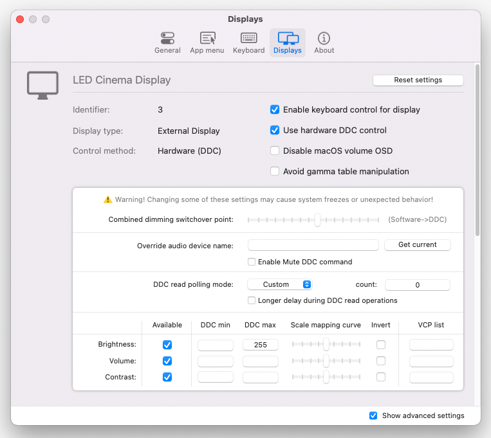Click the Brightness DDC min field
Image resolution: width=491 pixels, height=438 pixels.
[x=216, y=345]
